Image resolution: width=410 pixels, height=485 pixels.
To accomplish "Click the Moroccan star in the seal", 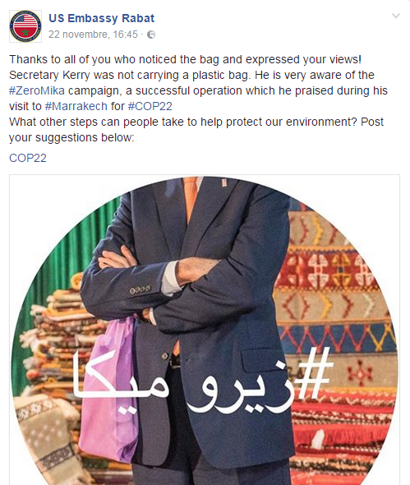I will [x=25, y=32].
